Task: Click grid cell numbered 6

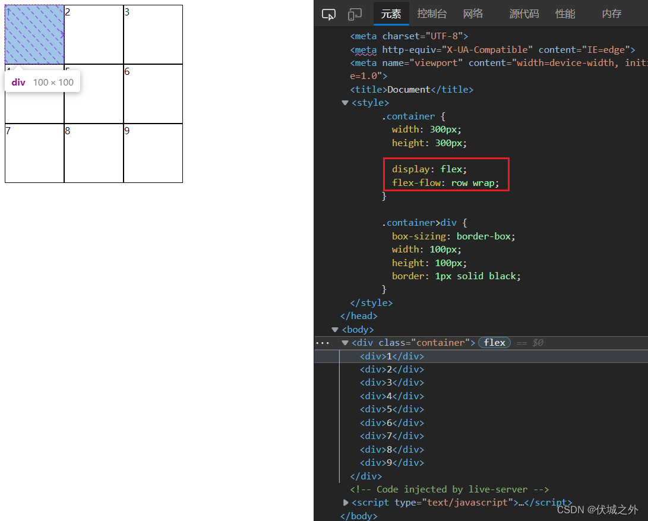Action: coord(153,94)
